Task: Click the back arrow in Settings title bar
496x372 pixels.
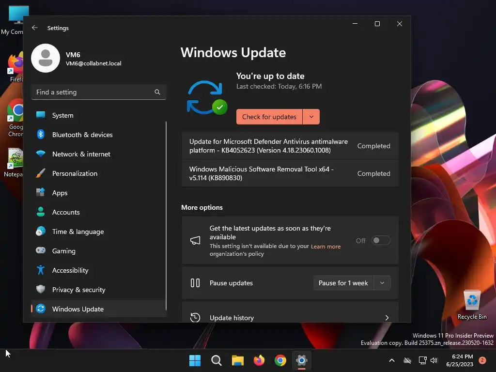Action: [35, 28]
